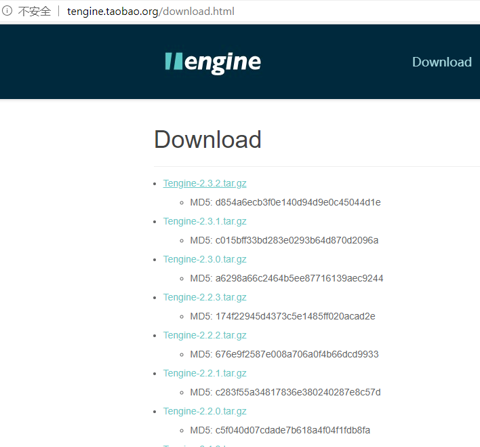This screenshot has height=447, width=480.
Task: Download Tengine-2.3.2.tar.gz
Action: (x=205, y=183)
